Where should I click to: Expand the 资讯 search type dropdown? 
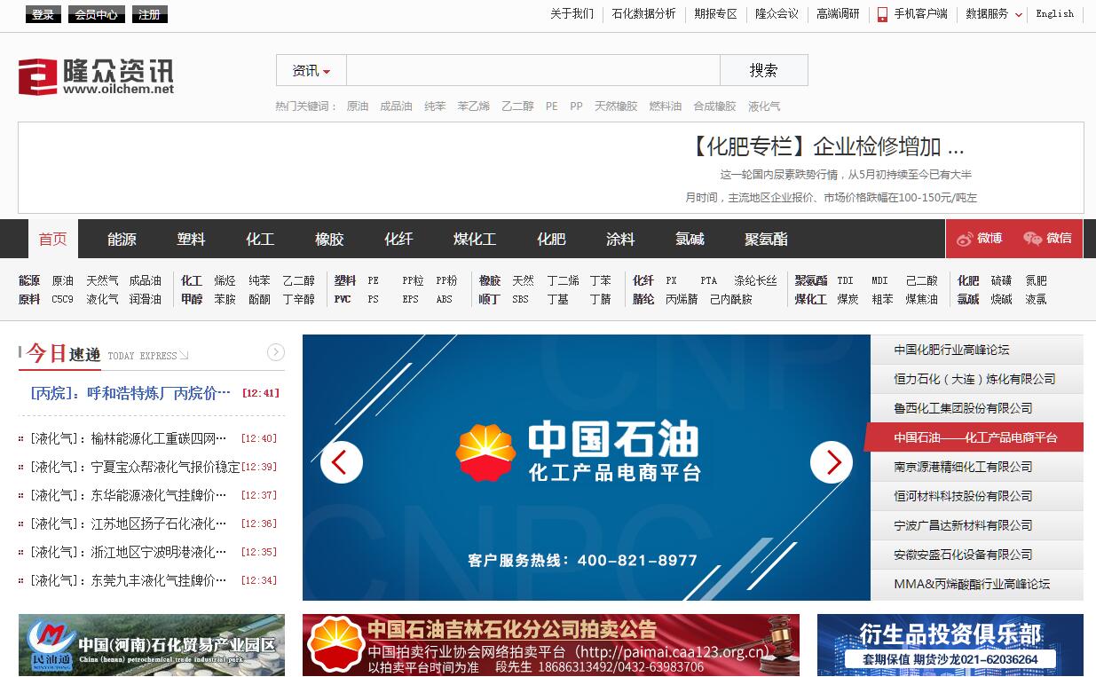[x=311, y=71]
